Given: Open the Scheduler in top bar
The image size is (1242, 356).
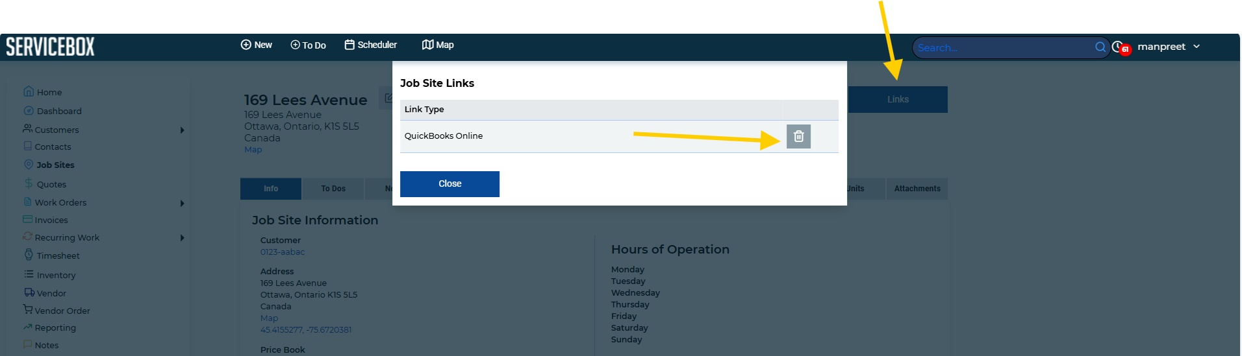Looking at the screenshot, I should click(370, 45).
